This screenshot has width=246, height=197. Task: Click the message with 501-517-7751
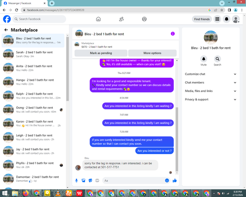click(120, 165)
